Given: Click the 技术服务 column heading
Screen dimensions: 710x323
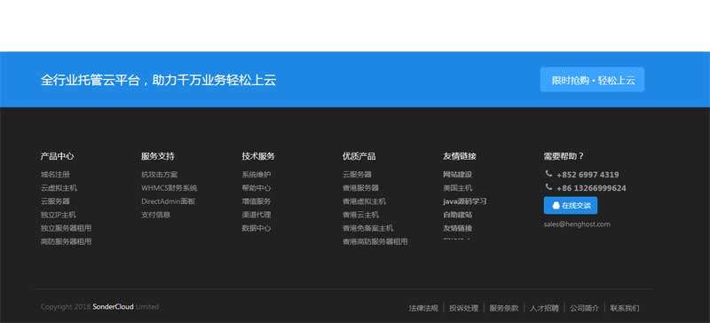Looking at the screenshot, I should pyautogui.click(x=258, y=156).
